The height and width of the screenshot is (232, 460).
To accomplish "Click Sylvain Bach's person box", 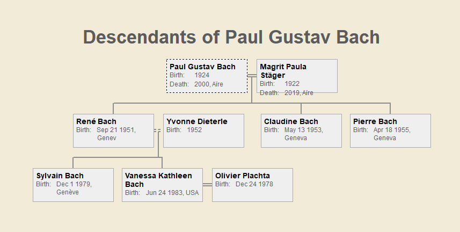I will coord(73,185).
